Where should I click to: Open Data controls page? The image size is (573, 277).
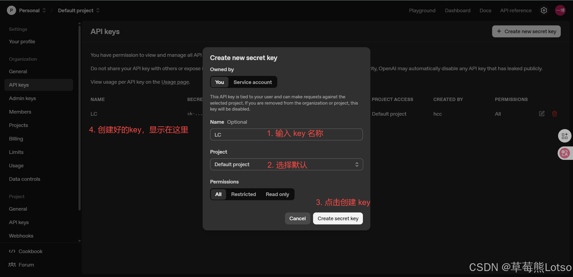pos(24,179)
